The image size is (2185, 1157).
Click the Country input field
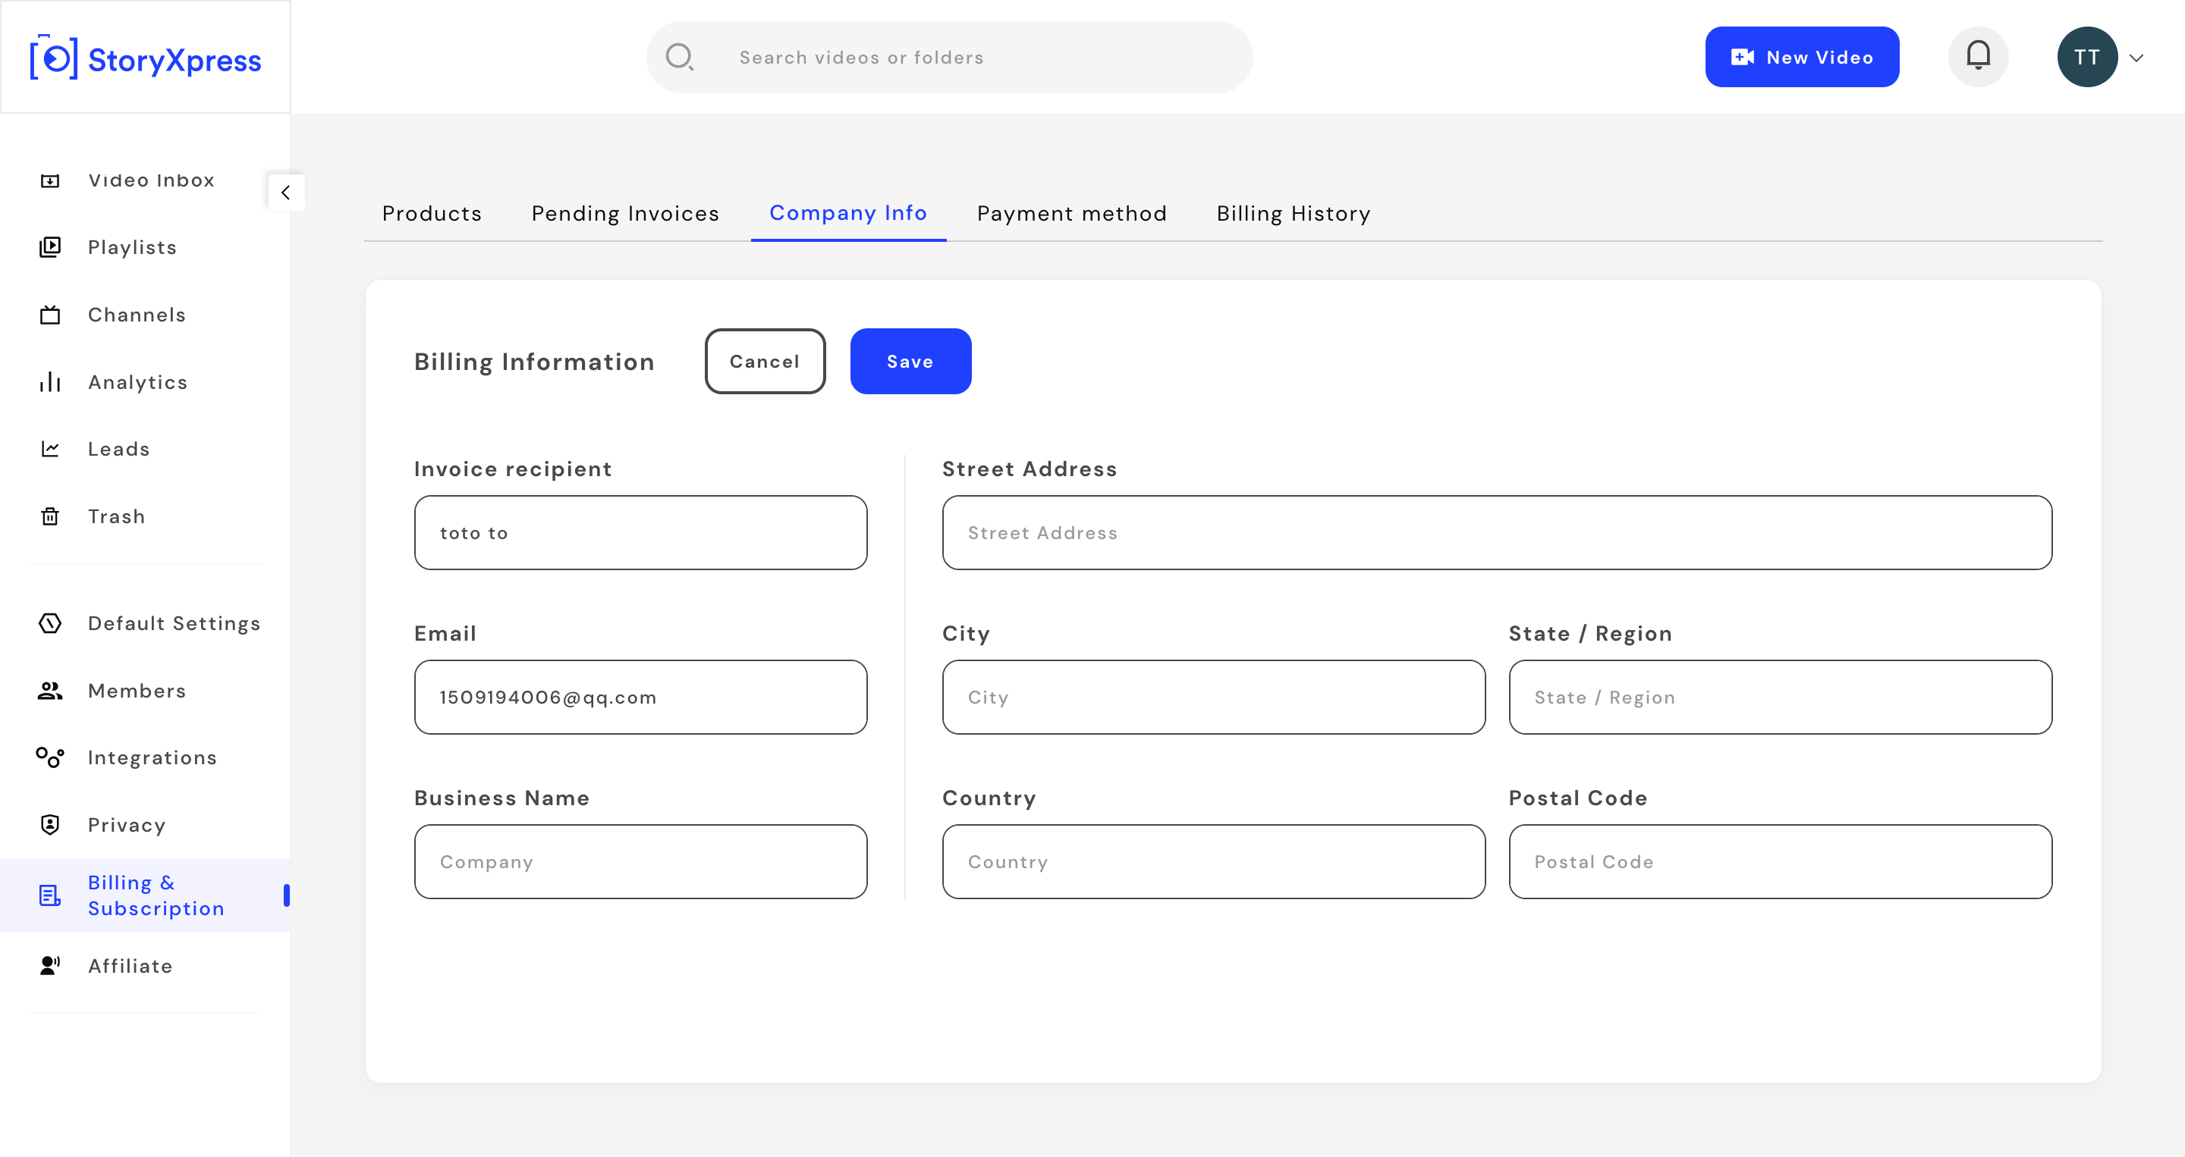1214,861
